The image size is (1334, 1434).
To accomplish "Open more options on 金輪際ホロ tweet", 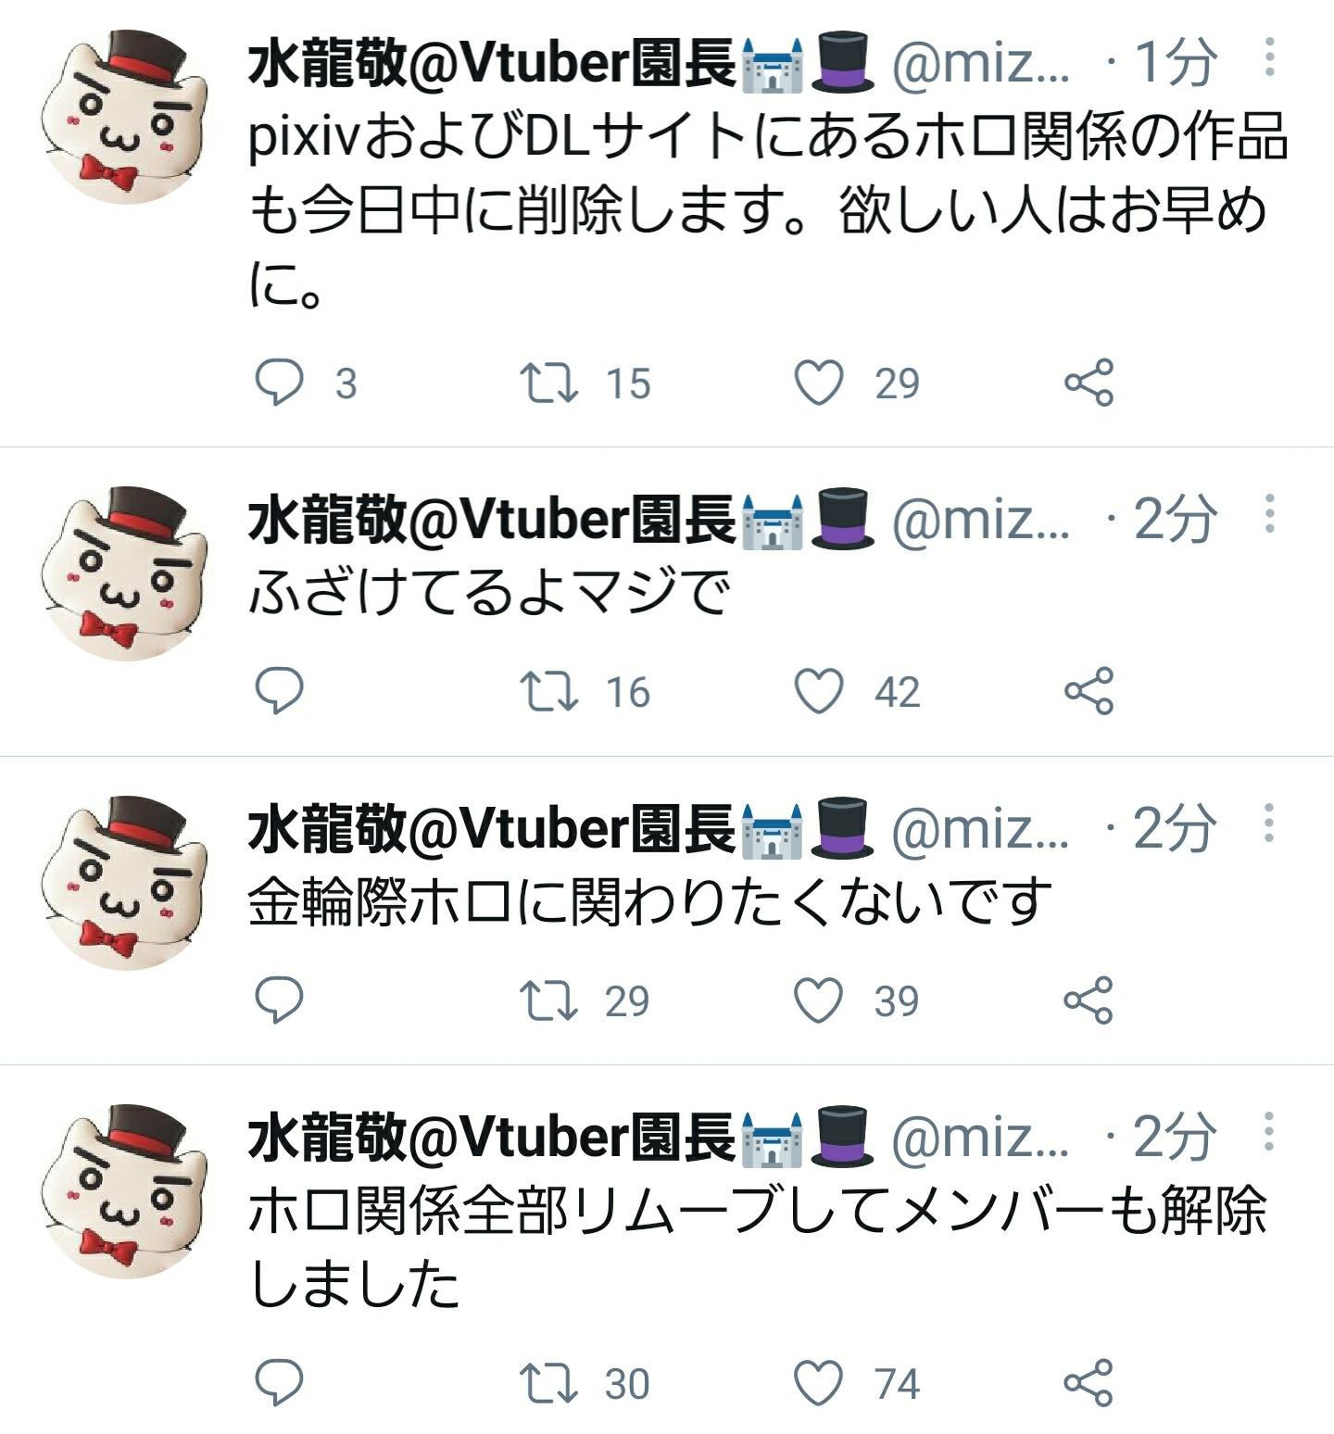I will (x=1269, y=823).
